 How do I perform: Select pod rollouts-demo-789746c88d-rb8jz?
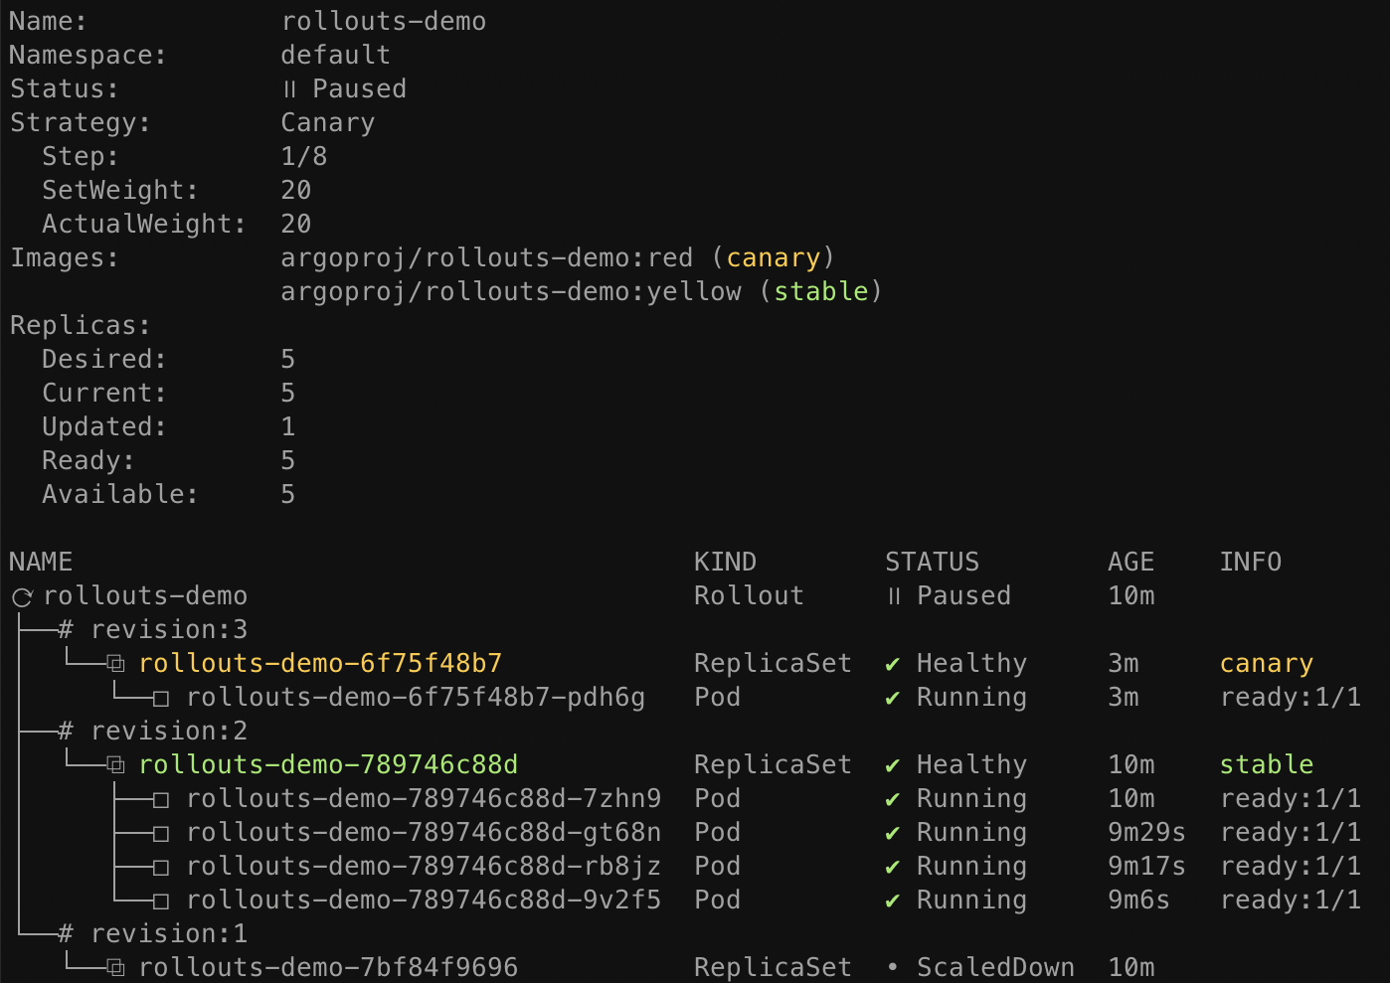click(424, 867)
